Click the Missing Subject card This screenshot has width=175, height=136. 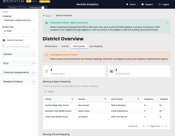pos(74,71)
